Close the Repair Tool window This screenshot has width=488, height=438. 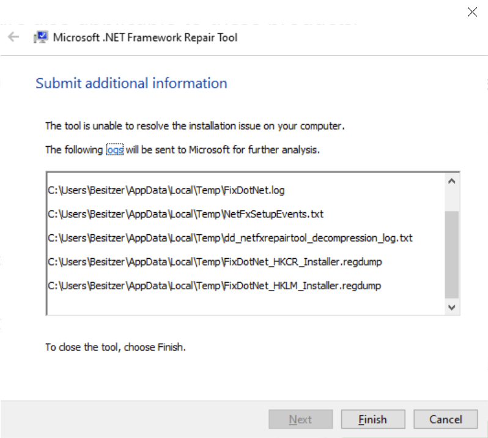pyautogui.click(x=472, y=12)
